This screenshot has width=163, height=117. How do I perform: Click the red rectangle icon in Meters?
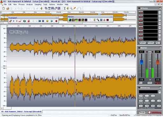108,20
